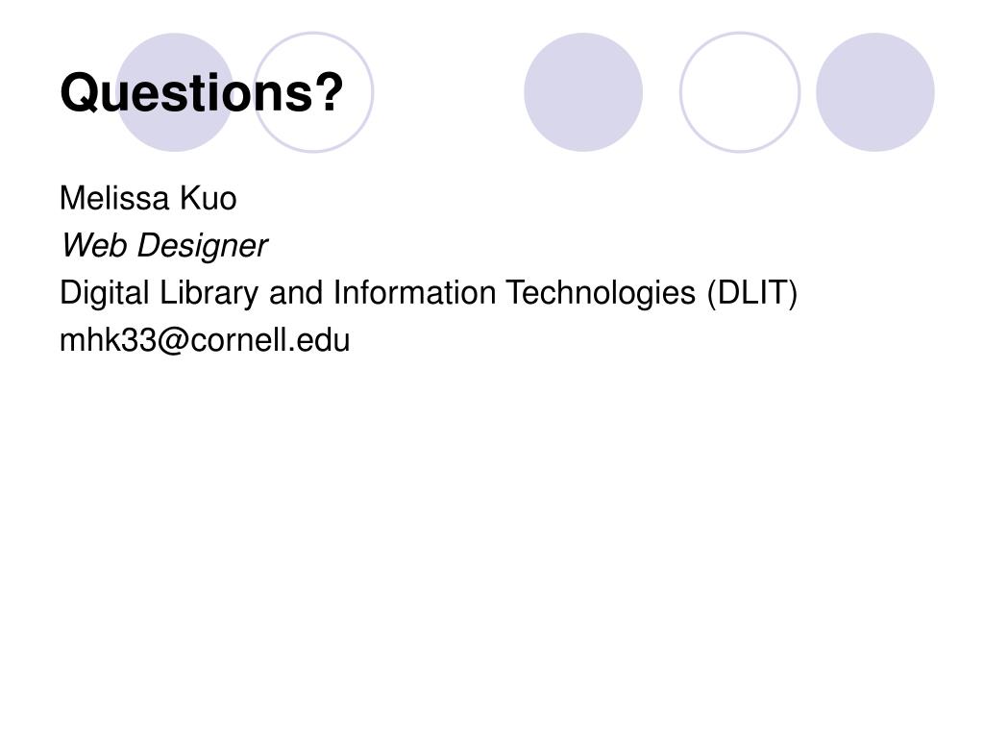This screenshot has width=984, height=738.
Task: Click the word 'Web' in the job title
Action: [x=93, y=245]
